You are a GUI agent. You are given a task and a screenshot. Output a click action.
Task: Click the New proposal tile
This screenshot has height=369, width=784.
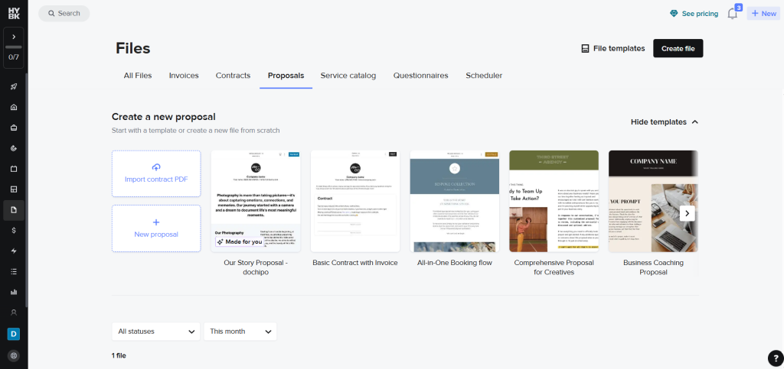click(156, 228)
